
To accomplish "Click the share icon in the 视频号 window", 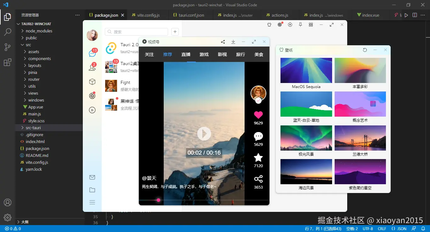I will click(223, 41).
